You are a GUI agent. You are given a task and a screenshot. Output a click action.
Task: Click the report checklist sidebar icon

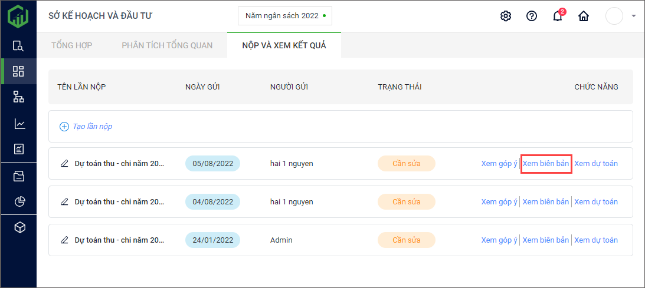tap(18, 149)
